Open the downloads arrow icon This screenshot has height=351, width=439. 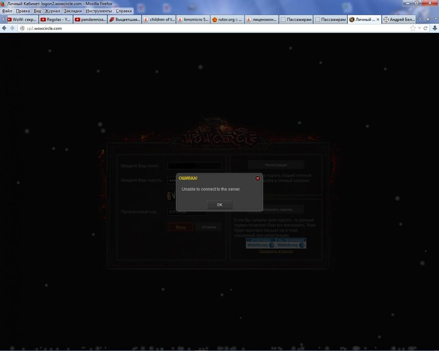point(435,28)
